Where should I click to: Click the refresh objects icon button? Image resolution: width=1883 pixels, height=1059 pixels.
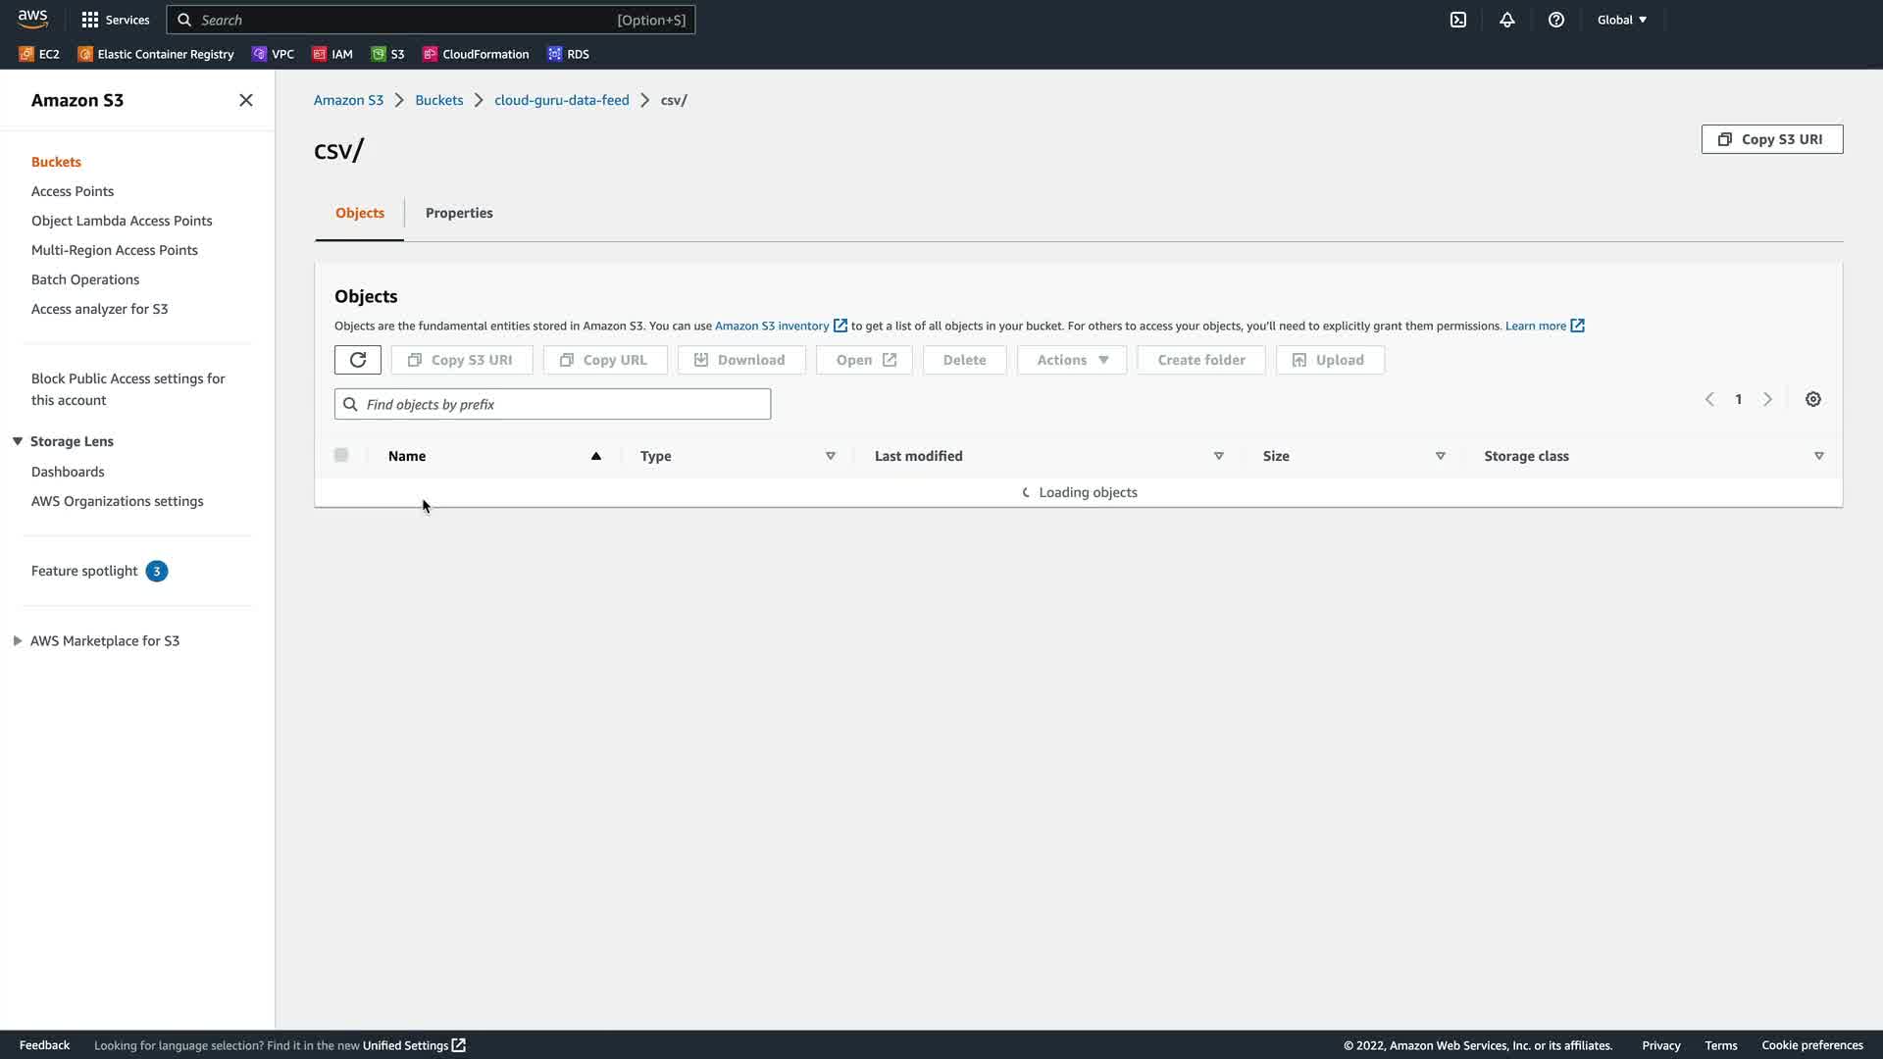coord(357,360)
